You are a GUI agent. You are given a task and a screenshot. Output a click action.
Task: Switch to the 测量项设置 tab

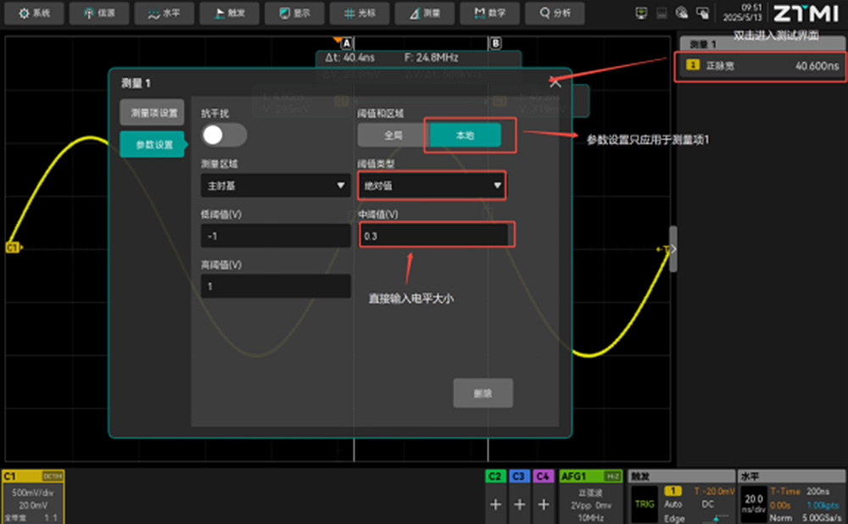[x=152, y=113]
